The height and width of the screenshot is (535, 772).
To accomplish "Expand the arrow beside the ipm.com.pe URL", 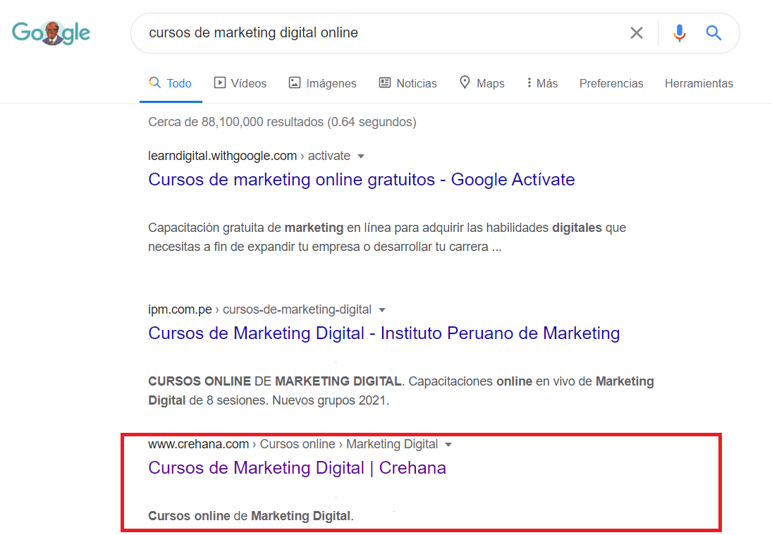I will click(382, 309).
